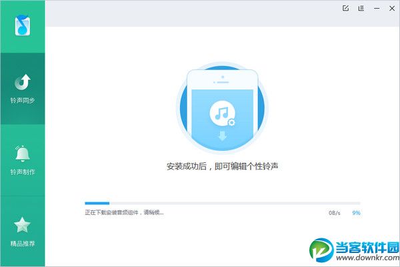400x267 pixels.
Task: Click the app logo with music note
Action: coord(23,25)
